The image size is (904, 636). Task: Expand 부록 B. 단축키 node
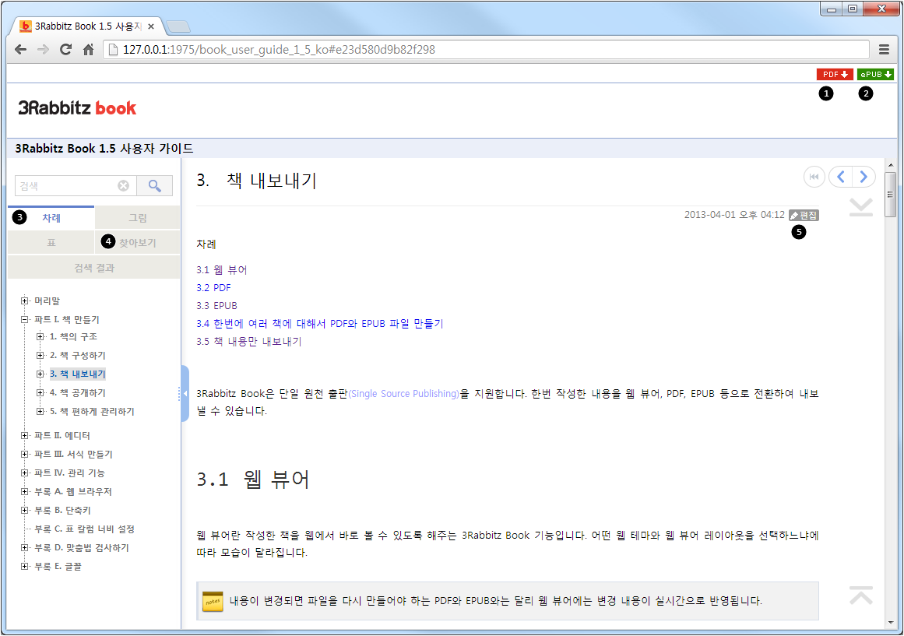(x=24, y=511)
